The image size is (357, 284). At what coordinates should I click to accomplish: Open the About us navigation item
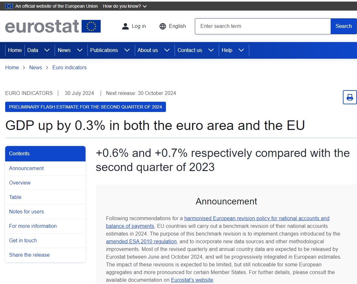(148, 50)
